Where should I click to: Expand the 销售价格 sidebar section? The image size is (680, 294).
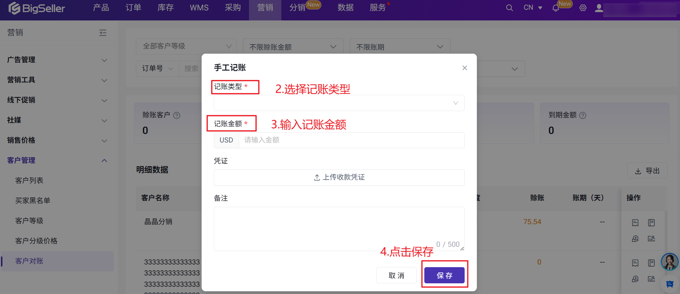[x=57, y=140]
